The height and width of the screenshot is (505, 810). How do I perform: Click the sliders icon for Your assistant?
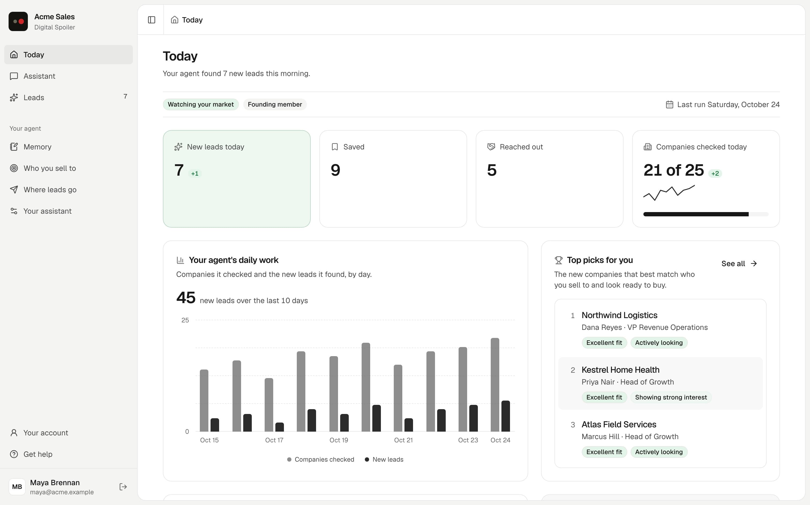point(14,211)
